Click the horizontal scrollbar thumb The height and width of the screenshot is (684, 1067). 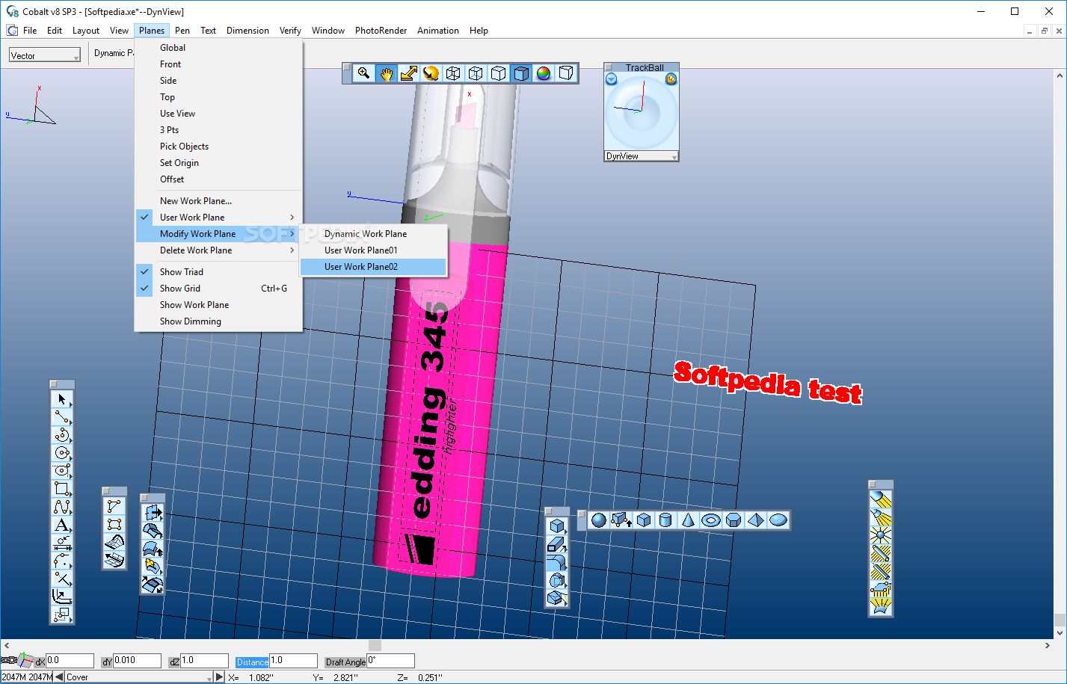375,645
